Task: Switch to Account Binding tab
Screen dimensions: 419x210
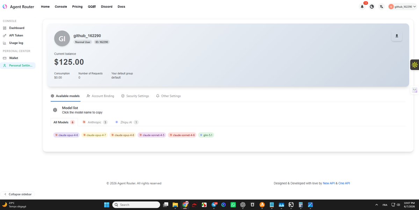Action: [x=100, y=96]
